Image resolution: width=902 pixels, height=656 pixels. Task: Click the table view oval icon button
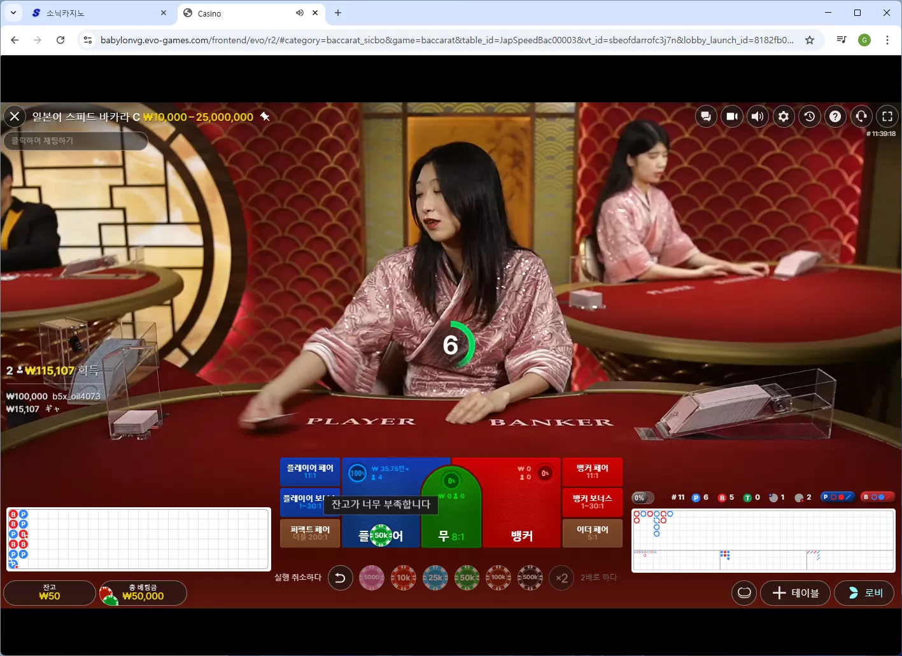click(744, 593)
